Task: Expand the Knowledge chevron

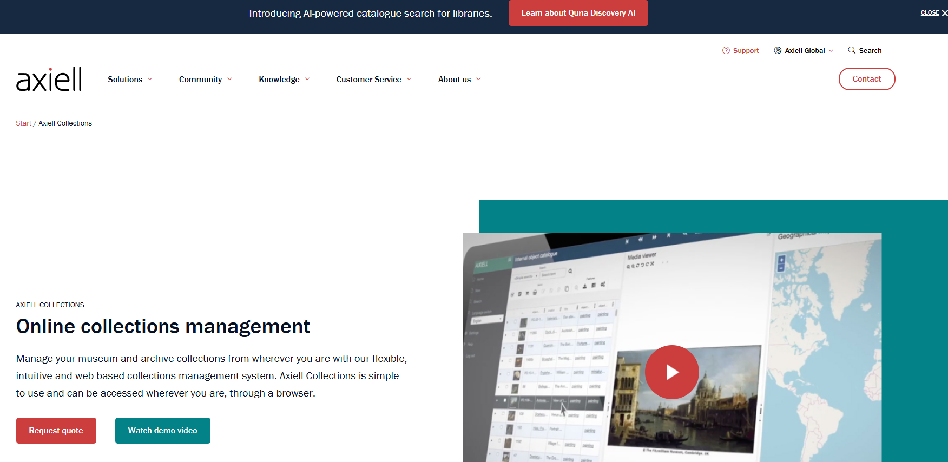Action: click(307, 79)
